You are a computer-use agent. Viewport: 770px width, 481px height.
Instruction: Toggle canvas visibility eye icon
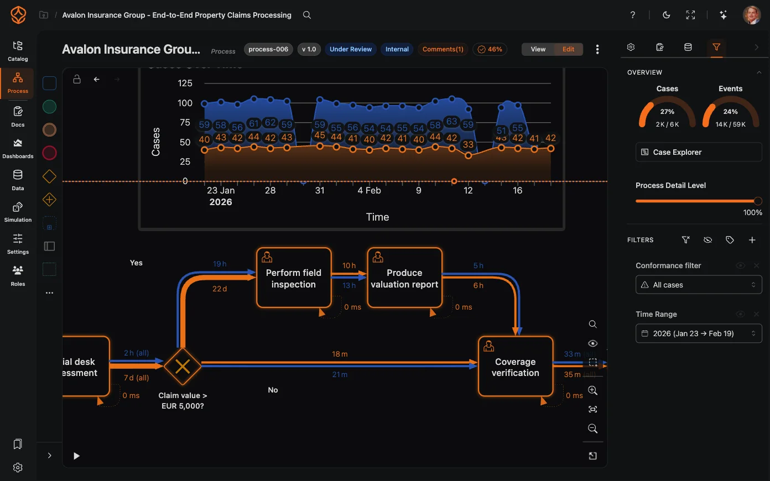coord(592,343)
